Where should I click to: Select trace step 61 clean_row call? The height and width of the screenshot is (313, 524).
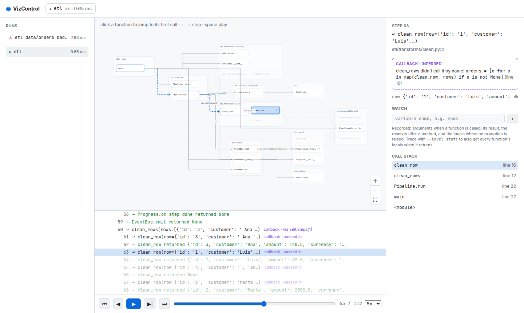[240, 237]
